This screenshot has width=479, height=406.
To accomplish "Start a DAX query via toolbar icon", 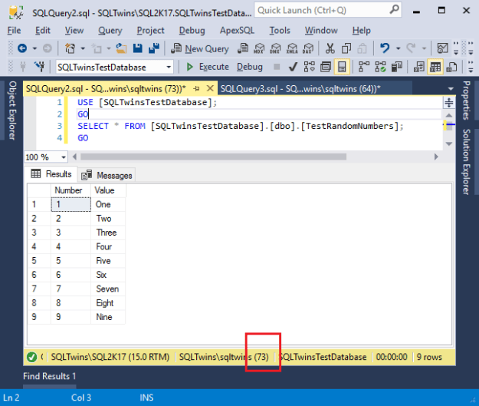I will pyautogui.click(x=308, y=48).
